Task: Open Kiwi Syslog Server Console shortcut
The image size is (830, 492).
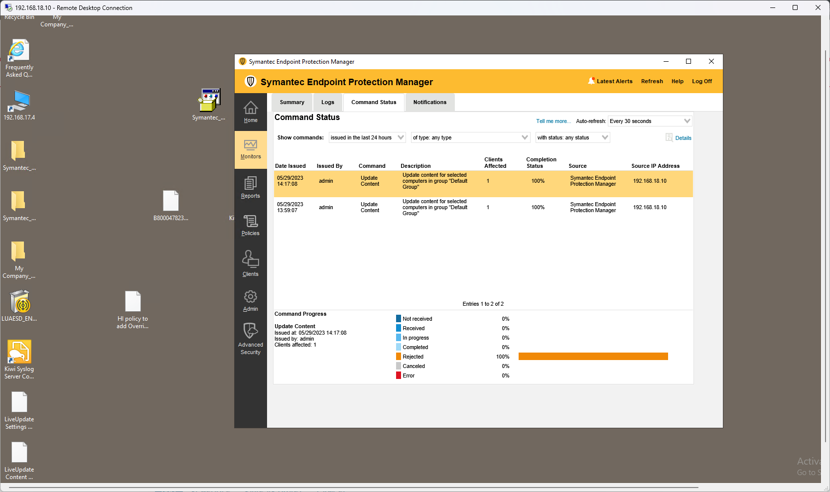Action: point(19,352)
